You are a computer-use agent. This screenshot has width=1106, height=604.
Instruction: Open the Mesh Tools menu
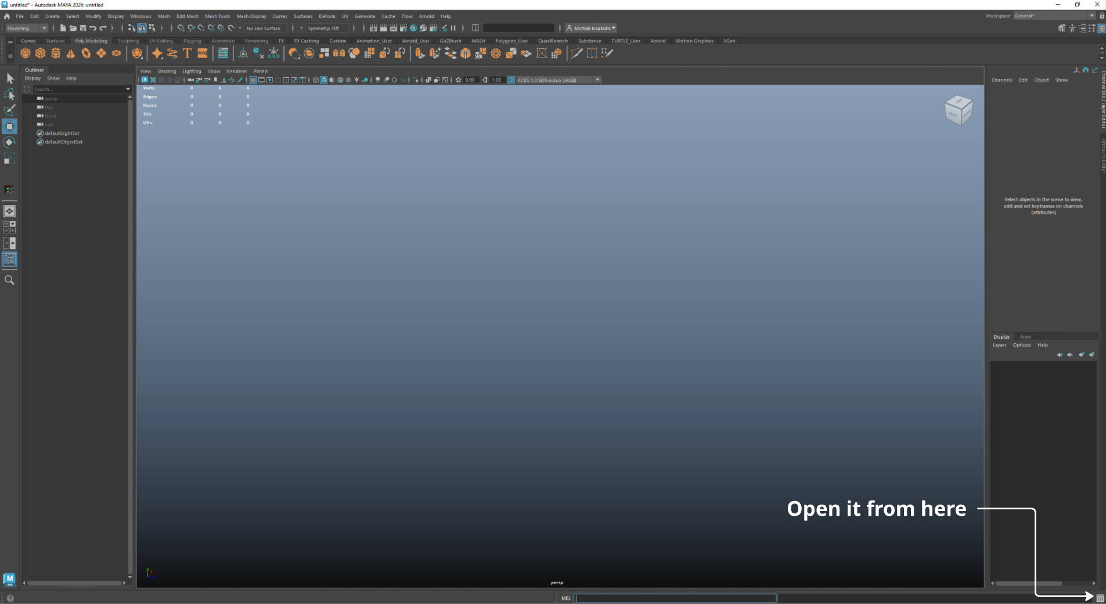[217, 16]
